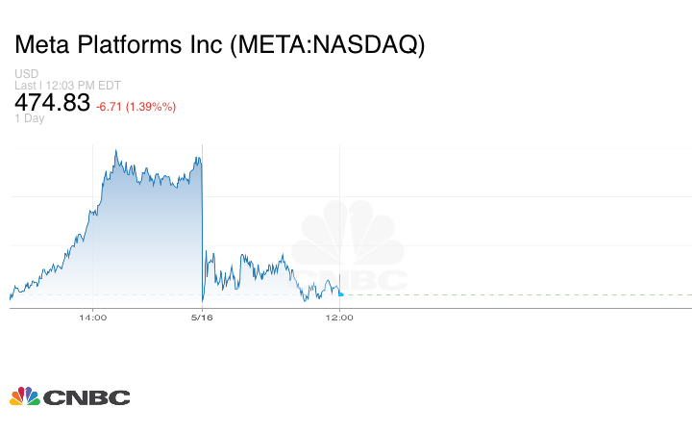Click the 5/16 date axis label
Viewport: 692px width, 433px height.
coord(202,318)
